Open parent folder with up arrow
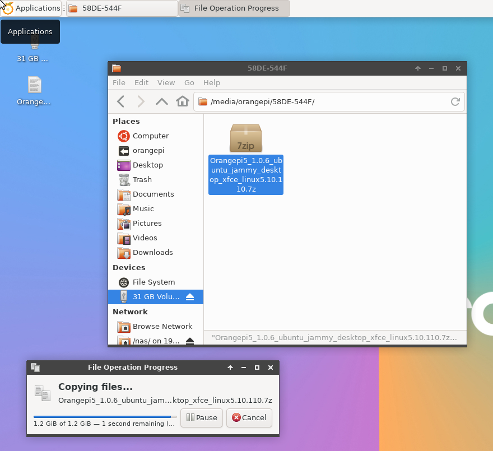Screen dimensions: 493x451 tap(161, 101)
